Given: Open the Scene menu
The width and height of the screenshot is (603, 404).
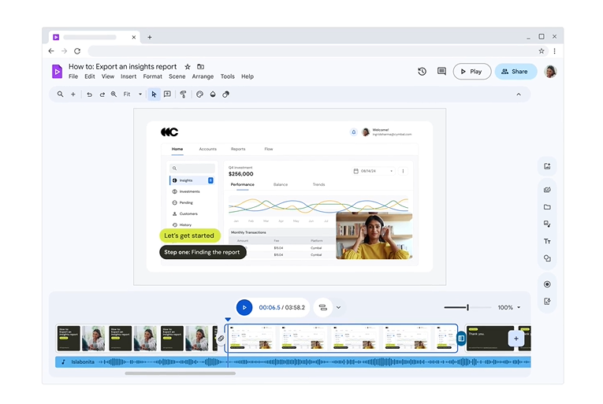Looking at the screenshot, I should [x=177, y=76].
